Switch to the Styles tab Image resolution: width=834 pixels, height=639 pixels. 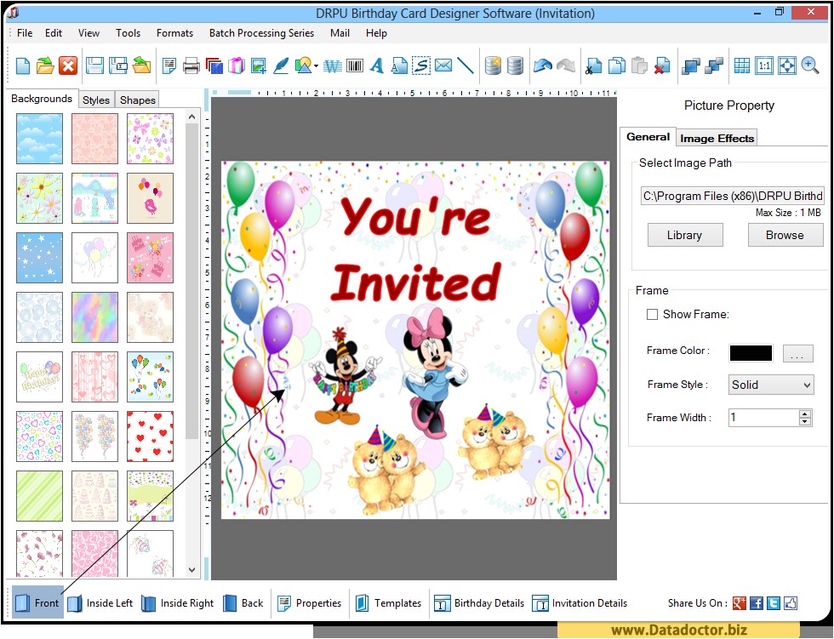pos(95,100)
